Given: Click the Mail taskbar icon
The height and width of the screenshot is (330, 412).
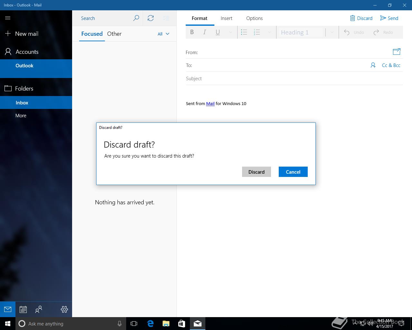Looking at the screenshot, I should pos(198,324).
